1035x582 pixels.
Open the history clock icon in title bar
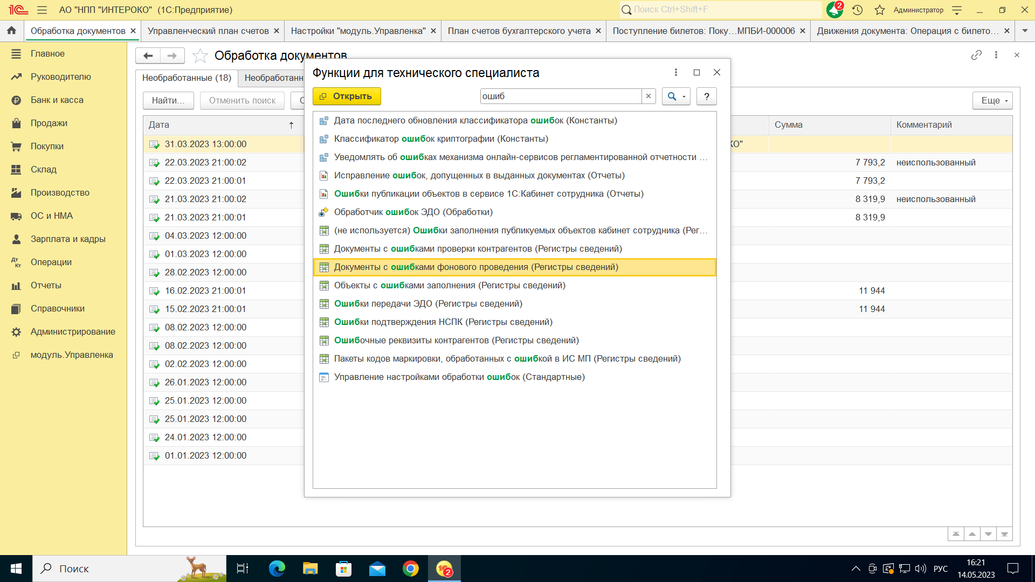point(858,10)
